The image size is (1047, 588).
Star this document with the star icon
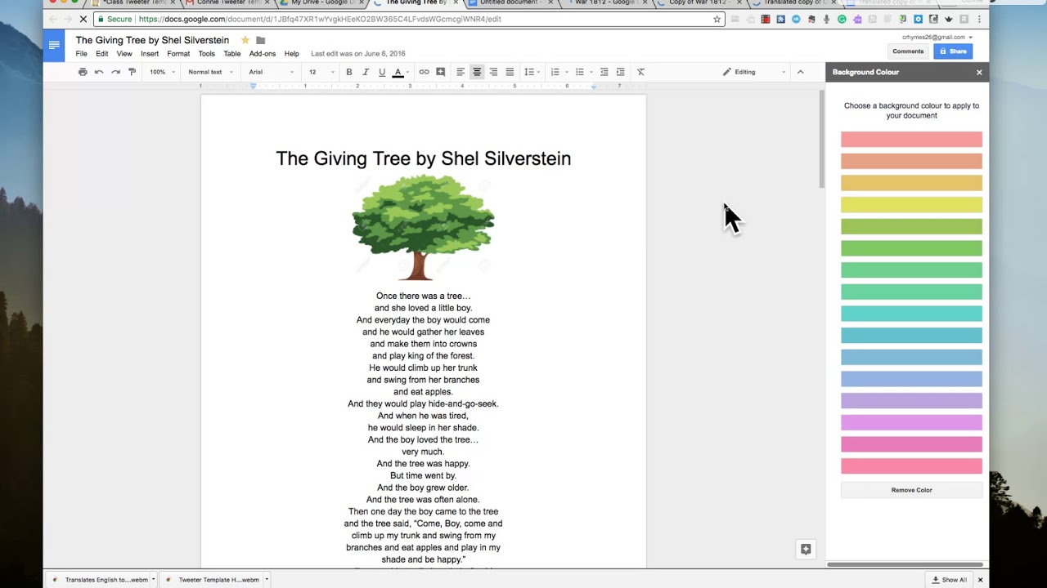(x=245, y=40)
